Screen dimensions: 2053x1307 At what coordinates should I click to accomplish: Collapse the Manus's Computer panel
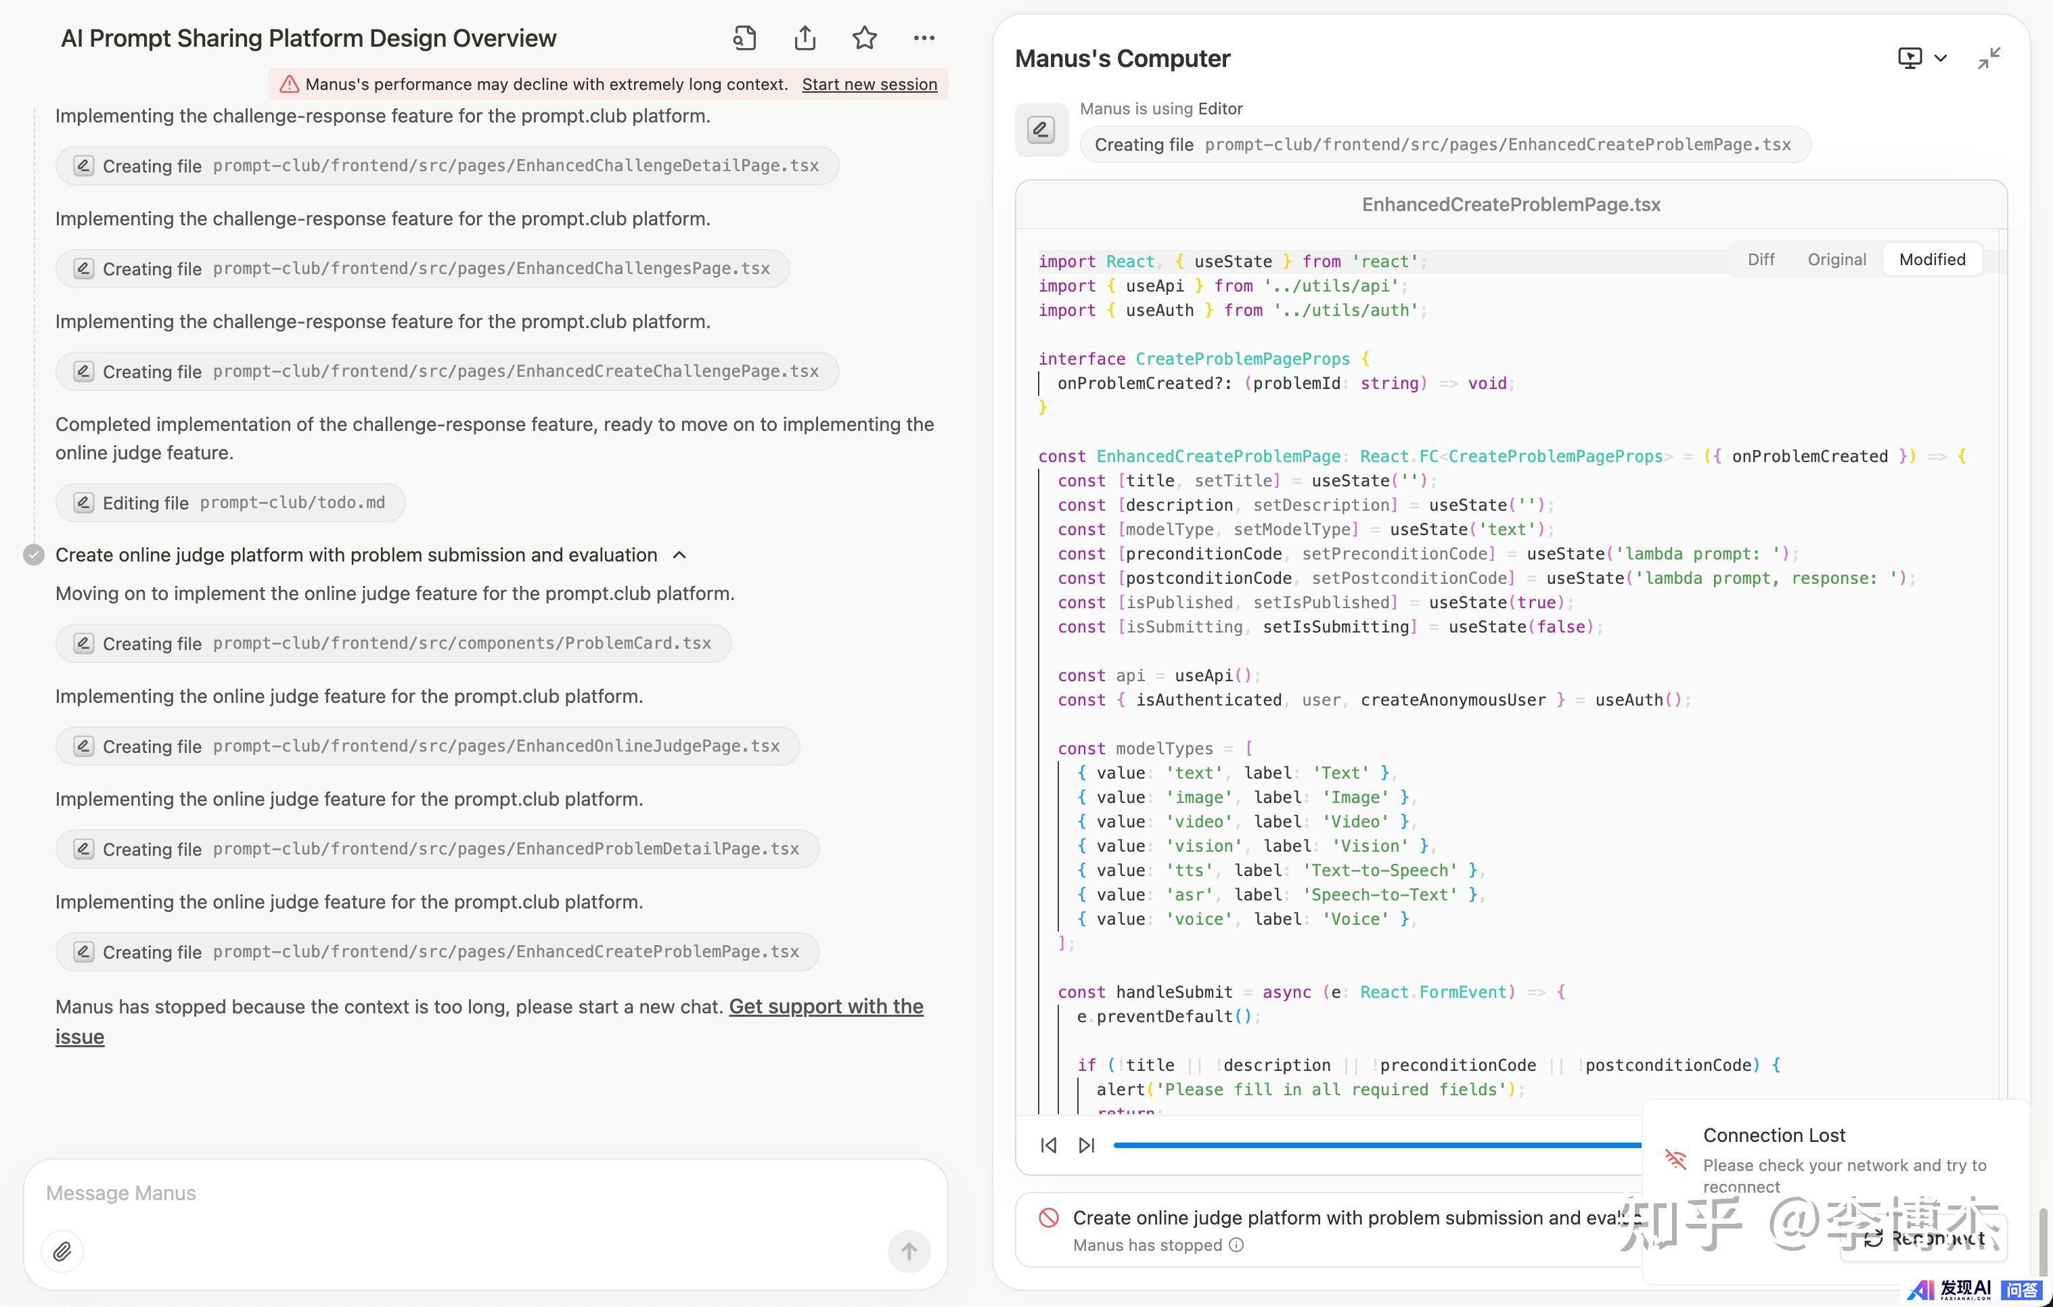(x=1989, y=58)
